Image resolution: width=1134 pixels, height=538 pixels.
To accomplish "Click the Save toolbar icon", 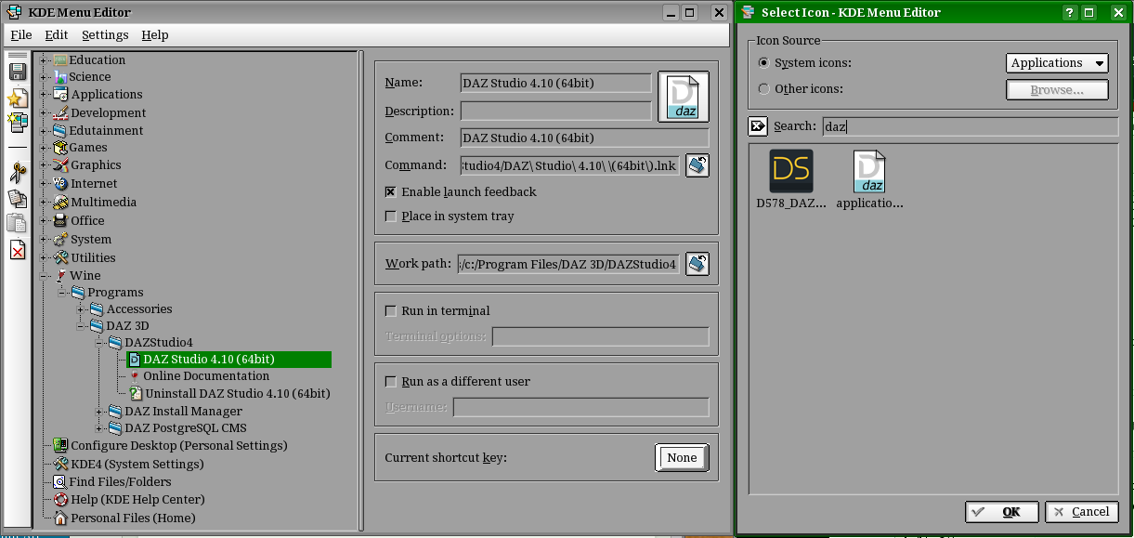I will point(17,72).
